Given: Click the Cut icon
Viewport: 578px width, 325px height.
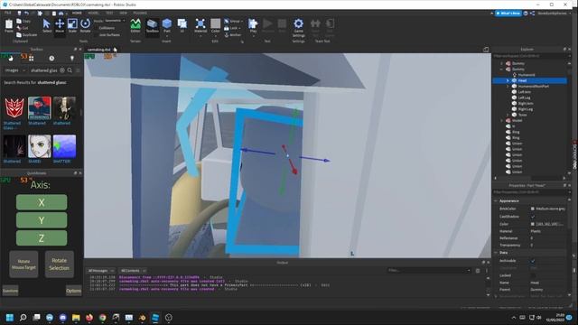Looking at the screenshot, I should [x=19, y=28].
